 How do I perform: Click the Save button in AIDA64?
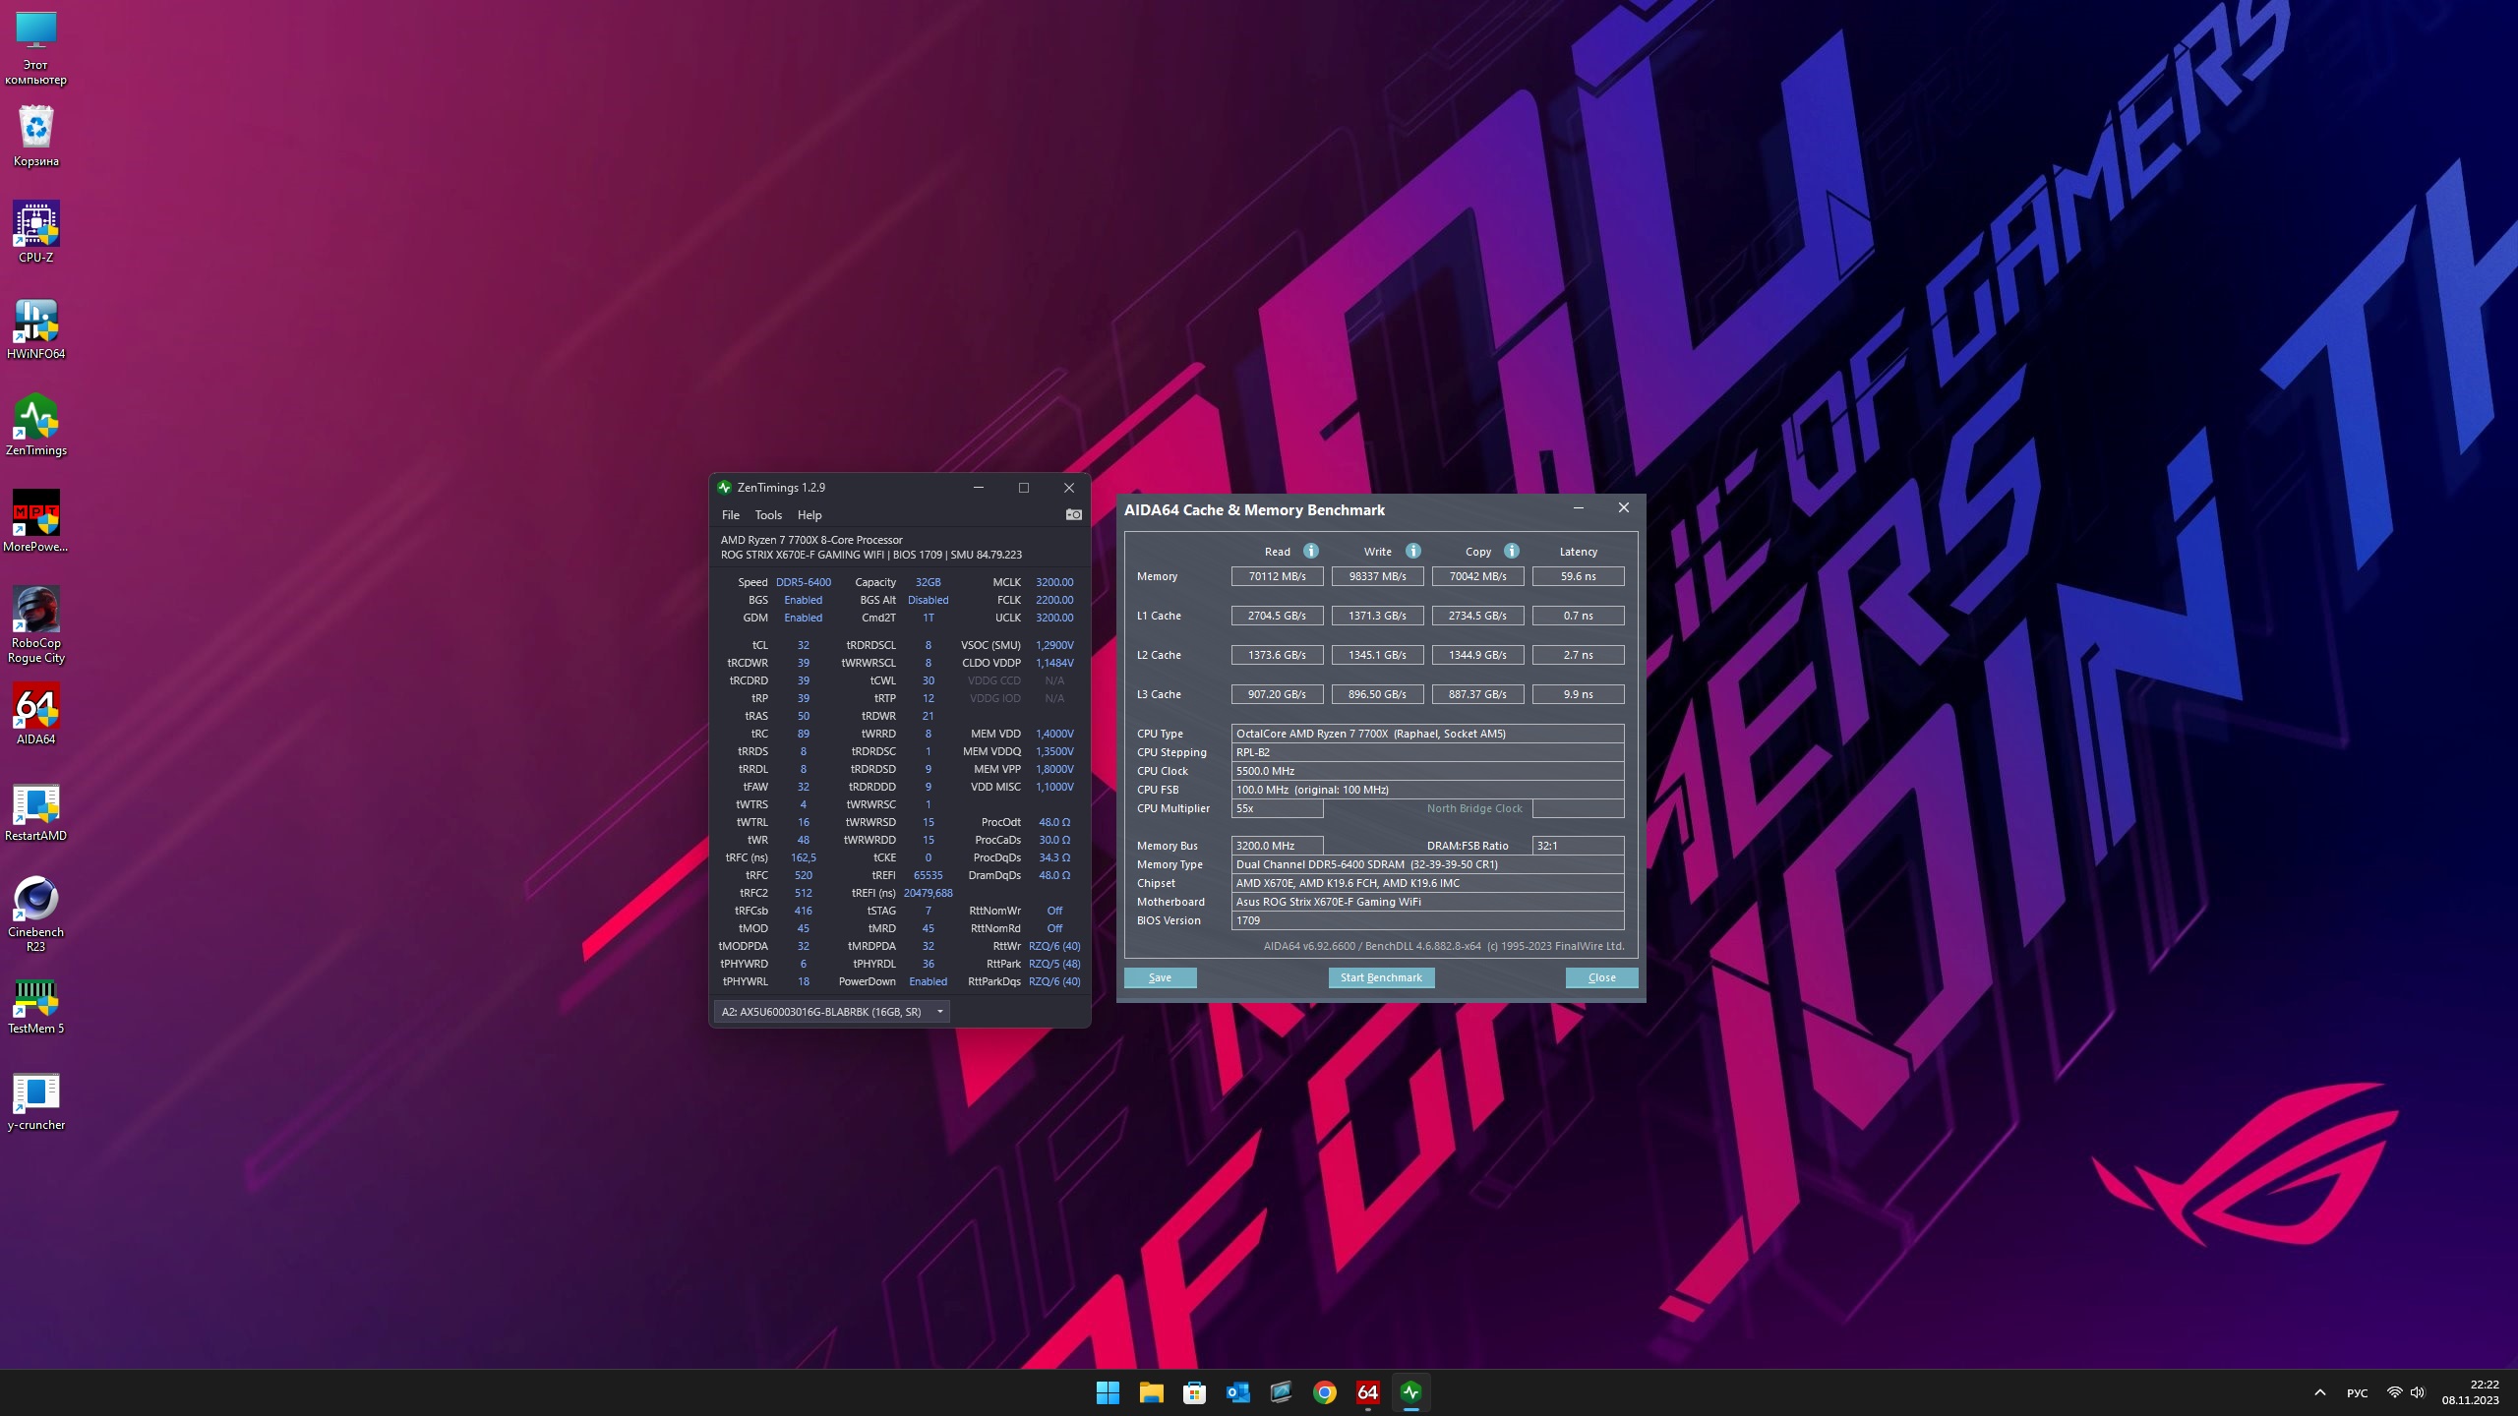pyautogui.click(x=1160, y=977)
